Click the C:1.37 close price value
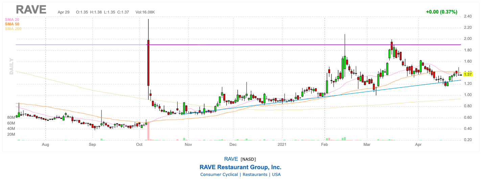 [x=123, y=12]
